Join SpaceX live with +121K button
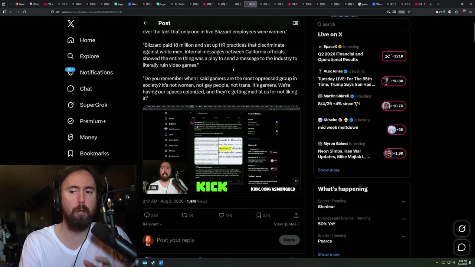475x267 pixels. pyautogui.click(x=394, y=56)
